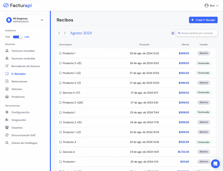Click the Productos basket icon
This screenshot has width=223, height=171.
pos(7,97)
